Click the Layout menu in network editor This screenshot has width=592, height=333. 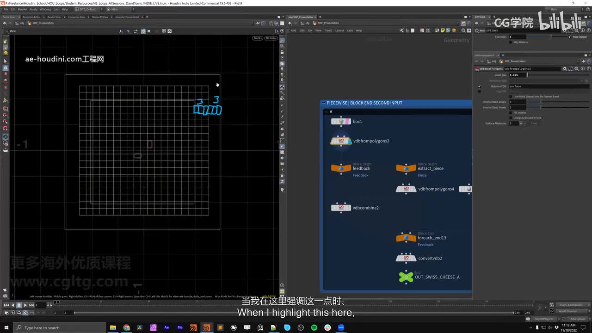tap(339, 31)
